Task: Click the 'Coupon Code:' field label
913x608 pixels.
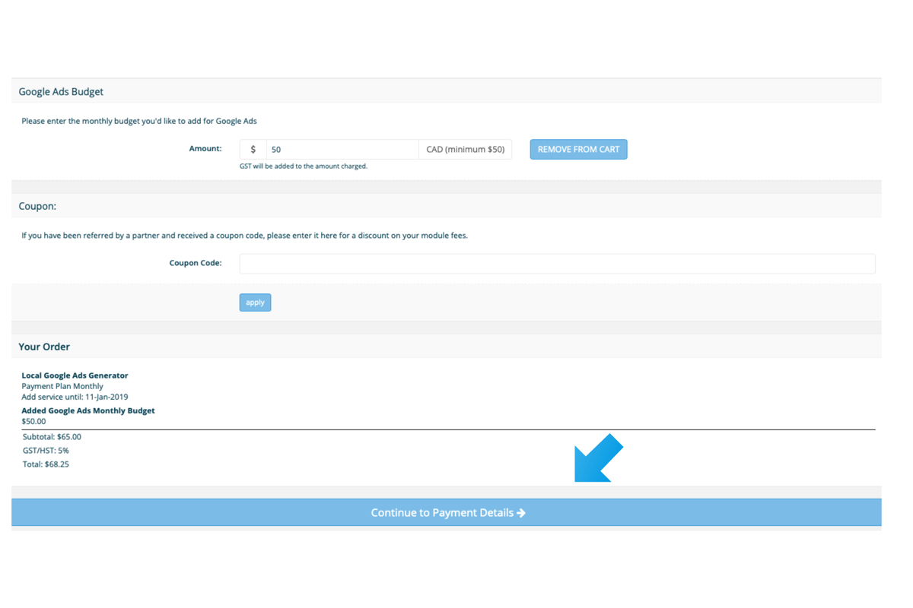Action: click(x=196, y=263)
